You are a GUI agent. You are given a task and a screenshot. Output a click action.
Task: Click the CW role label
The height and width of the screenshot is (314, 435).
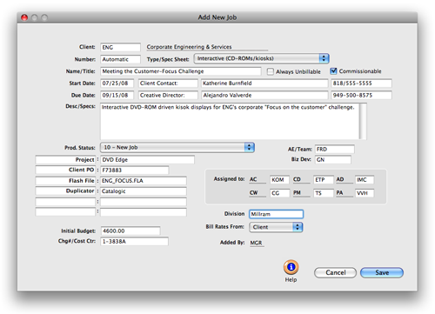tap(253, 193)
